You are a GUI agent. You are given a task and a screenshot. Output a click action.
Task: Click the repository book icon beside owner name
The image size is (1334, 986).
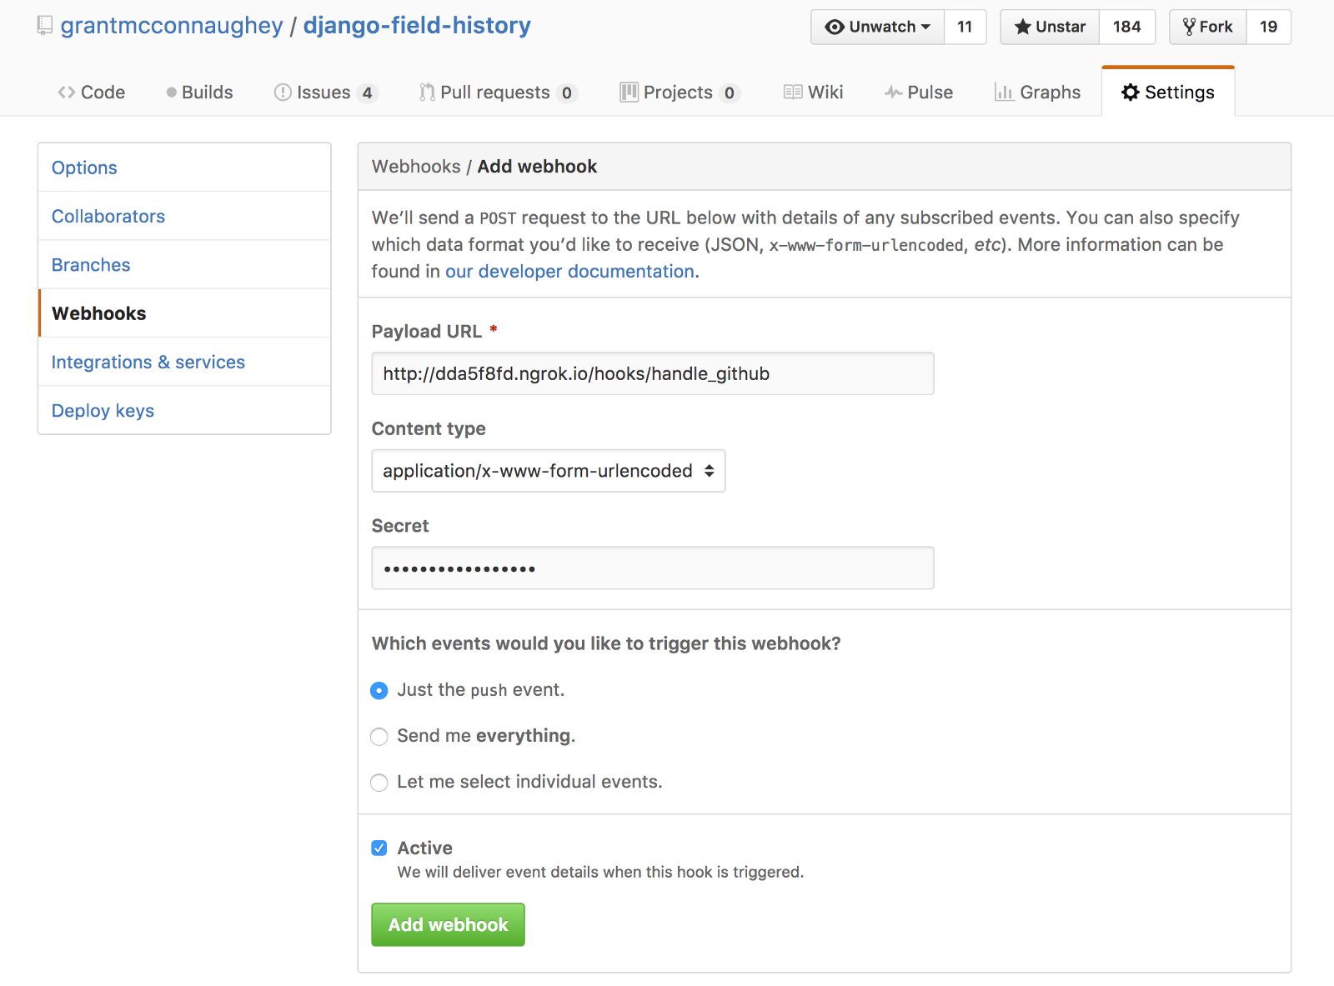click(45, 26)
